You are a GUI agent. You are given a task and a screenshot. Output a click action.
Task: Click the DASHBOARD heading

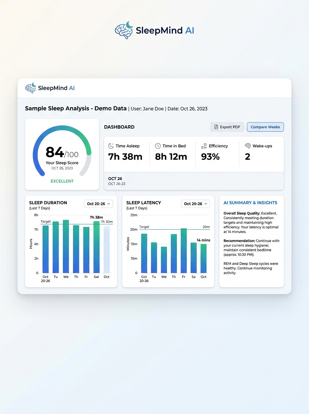[x=119, y=127]
